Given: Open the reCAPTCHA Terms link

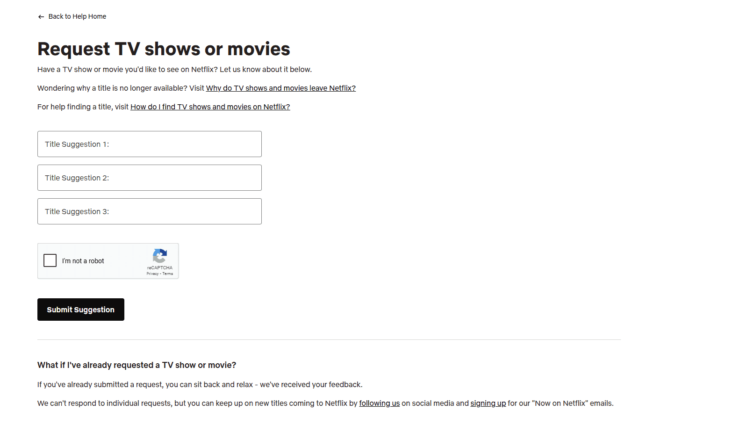Looking at the screenshot, I should coord(168,274).
